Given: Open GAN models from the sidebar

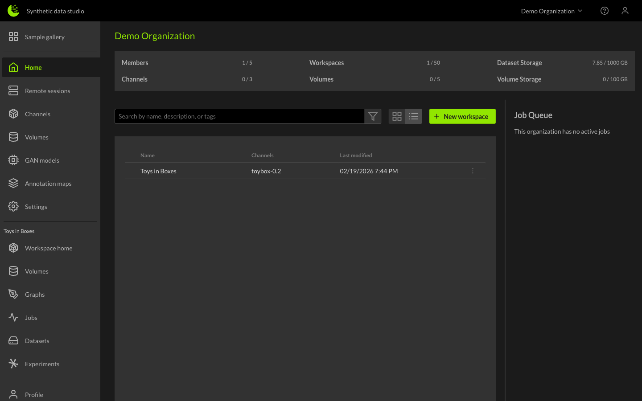Looking at the screenshot, I should pos(42,160).
